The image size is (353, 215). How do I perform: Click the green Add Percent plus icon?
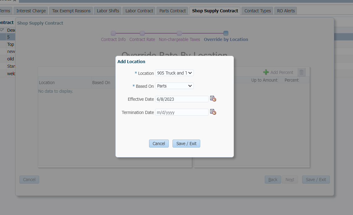click(266, 72)
